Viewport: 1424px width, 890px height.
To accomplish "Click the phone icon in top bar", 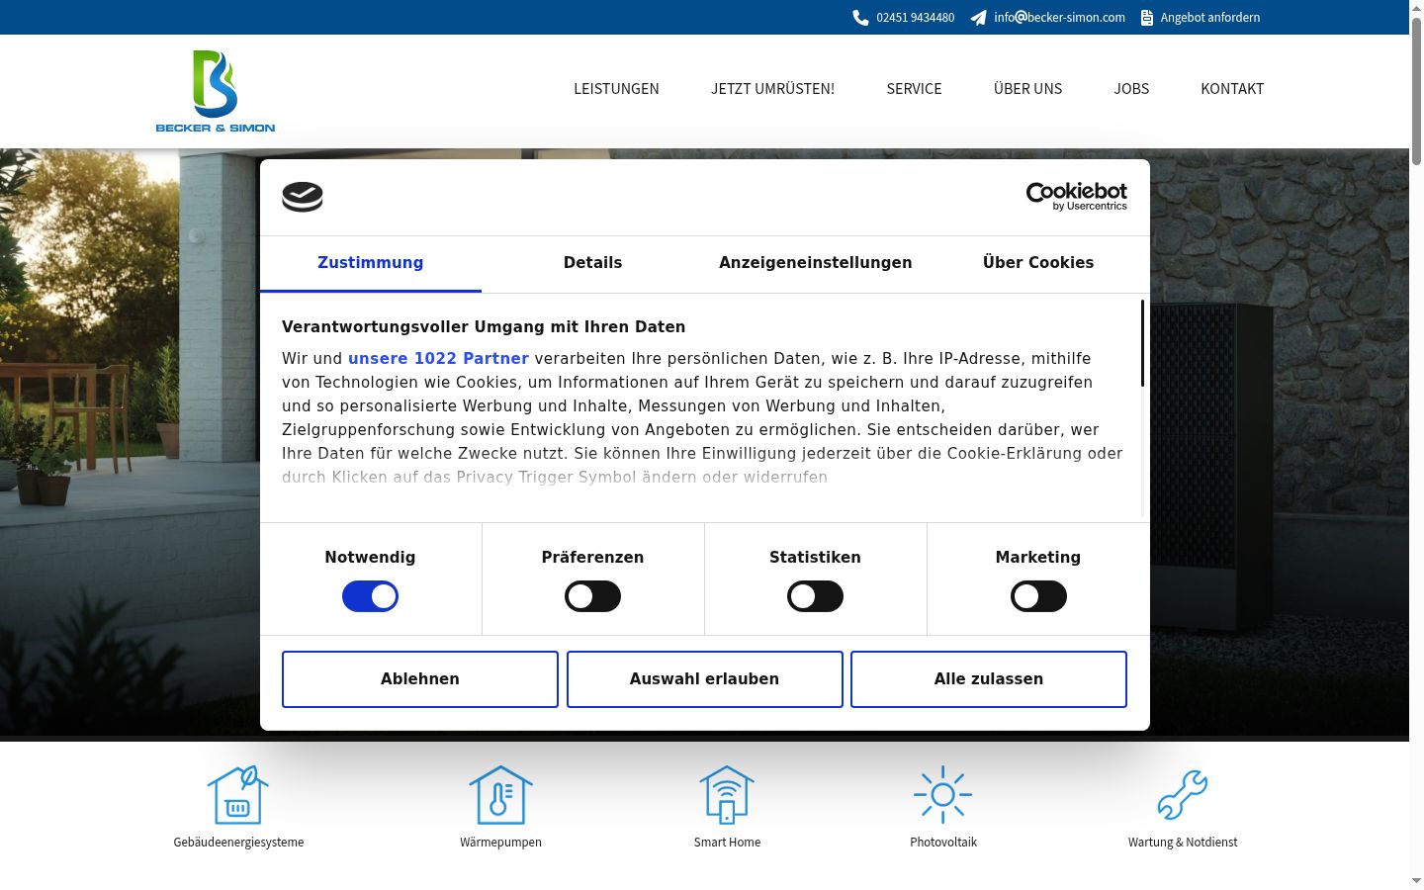I will 860,18.
